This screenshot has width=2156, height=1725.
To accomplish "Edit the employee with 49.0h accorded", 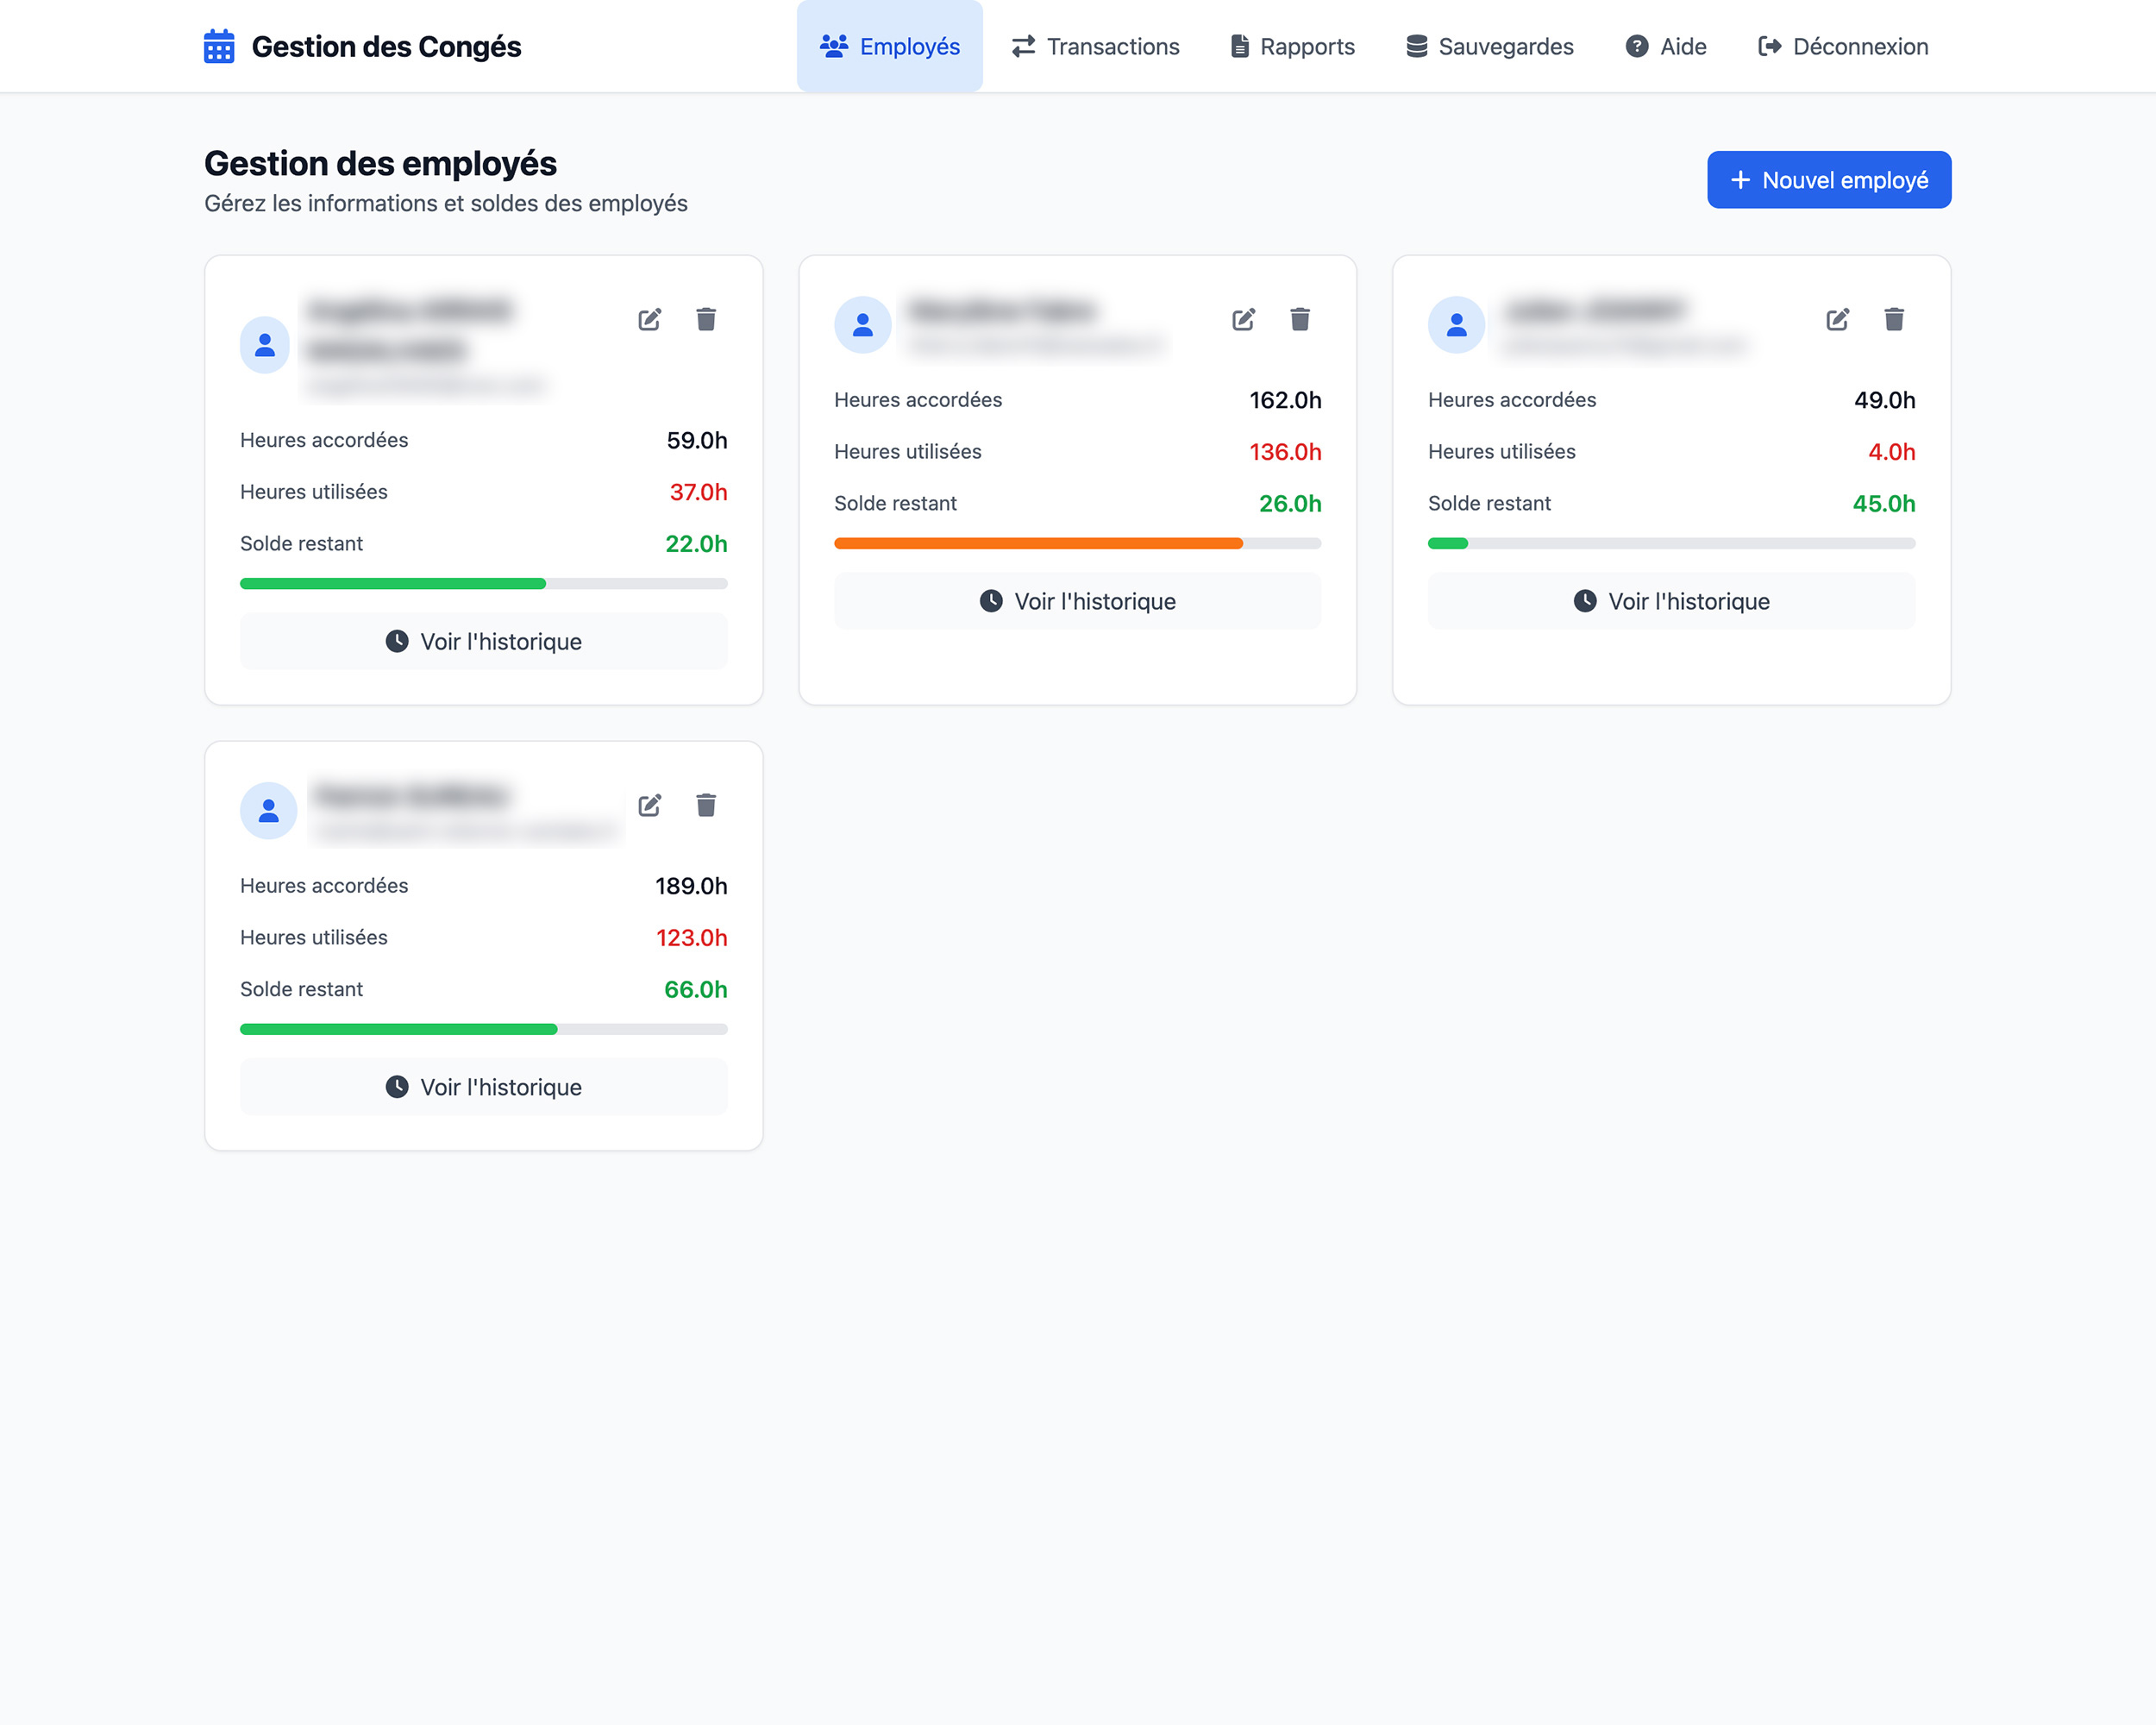I will pos(1837,319).
